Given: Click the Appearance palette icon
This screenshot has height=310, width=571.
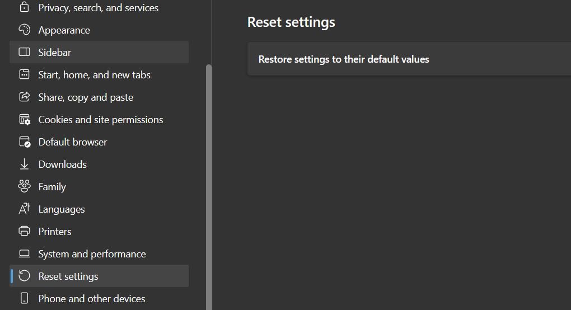Looking at the screenshot, I should (x=24, y=30).
